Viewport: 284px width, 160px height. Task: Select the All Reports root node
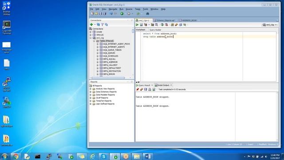click(x=97, y=86)
